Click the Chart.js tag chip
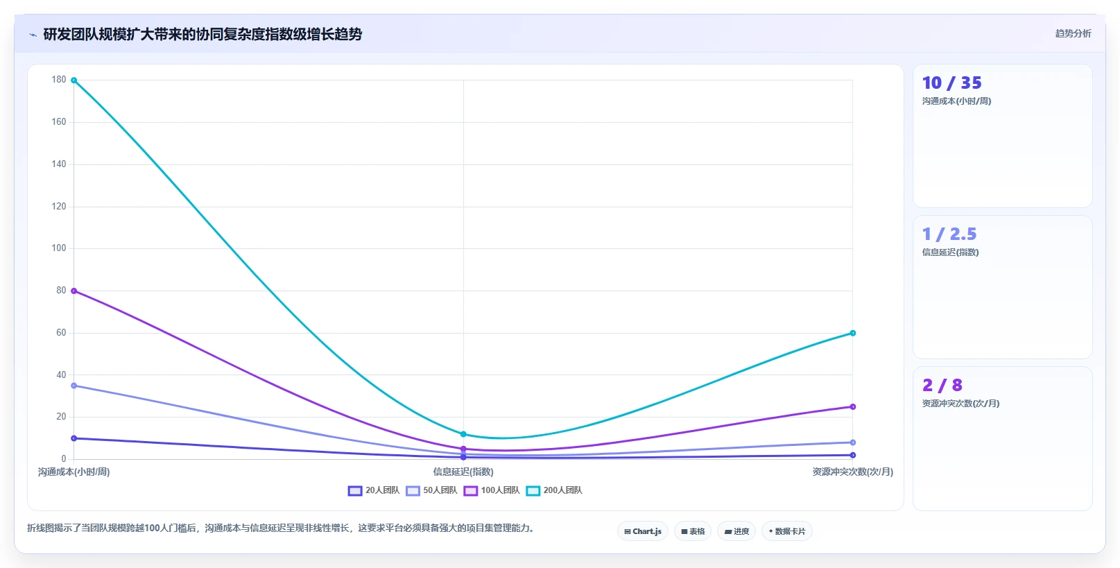This screenshot has width=1120, height=568. [x=643, y=531]
